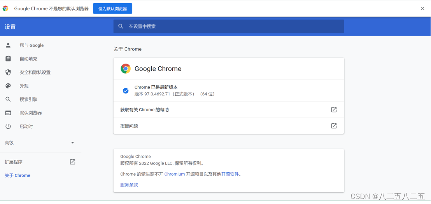Click the clipboard icon for 自动填充
The height and width of the screenshot is (204, 431).
point(8,59)
